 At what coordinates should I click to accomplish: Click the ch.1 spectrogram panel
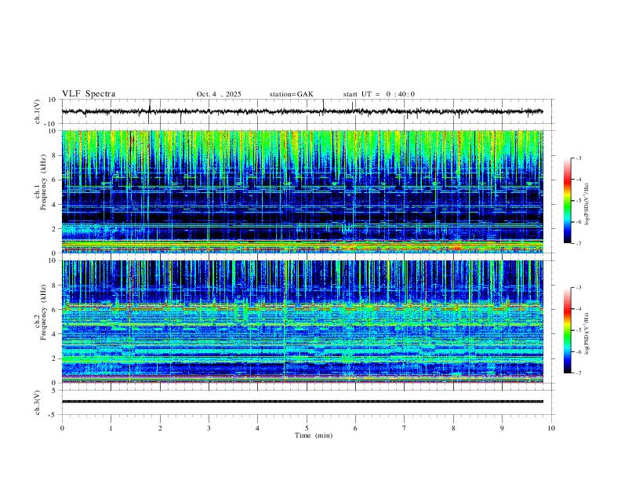[x=302, y=191]
